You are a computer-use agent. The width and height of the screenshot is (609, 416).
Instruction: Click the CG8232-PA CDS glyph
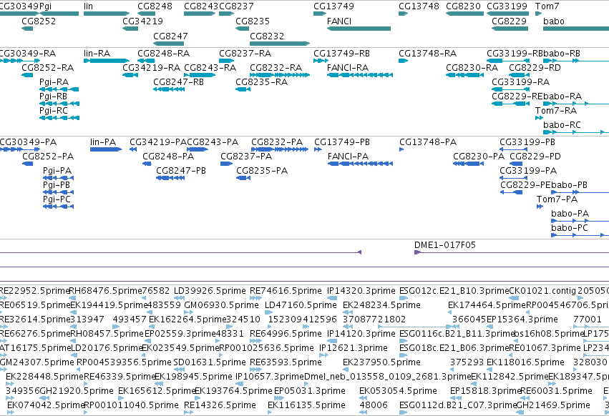pyautogui.click(x=280, y=149)
